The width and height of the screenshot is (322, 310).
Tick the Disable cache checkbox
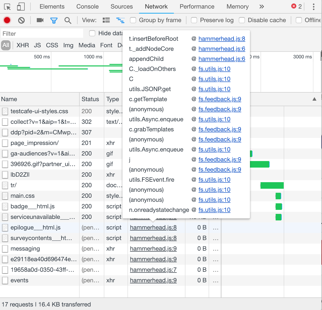[x=242, y=20]
